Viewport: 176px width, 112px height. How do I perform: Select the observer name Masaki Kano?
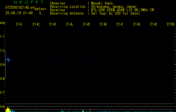point(102,3)
